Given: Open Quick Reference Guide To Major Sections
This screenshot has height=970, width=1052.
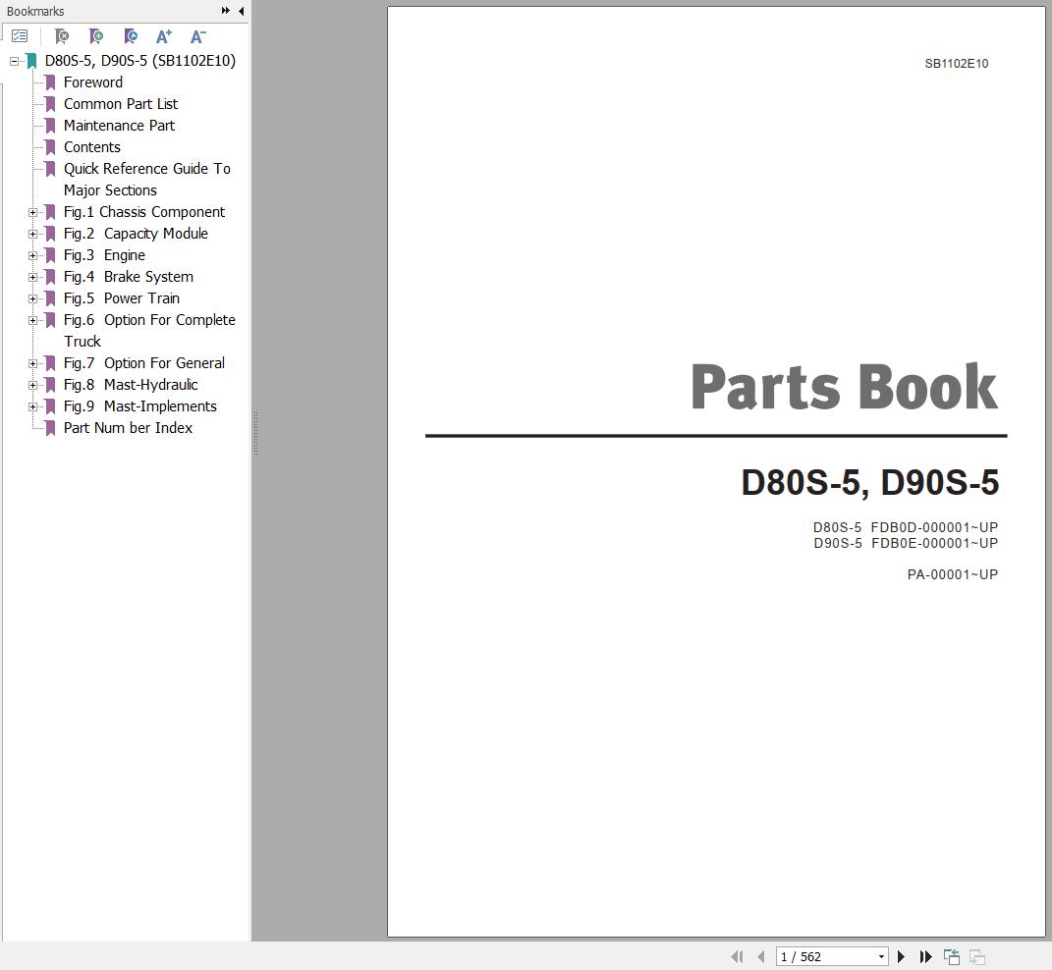Looking at the screenshot, I should click(147, 179).
